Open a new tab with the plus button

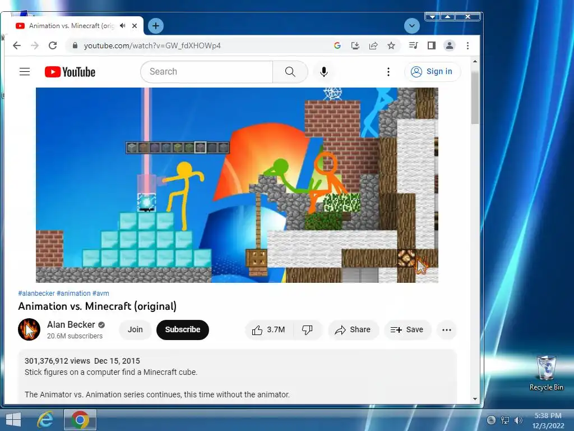tap(156, 26)
